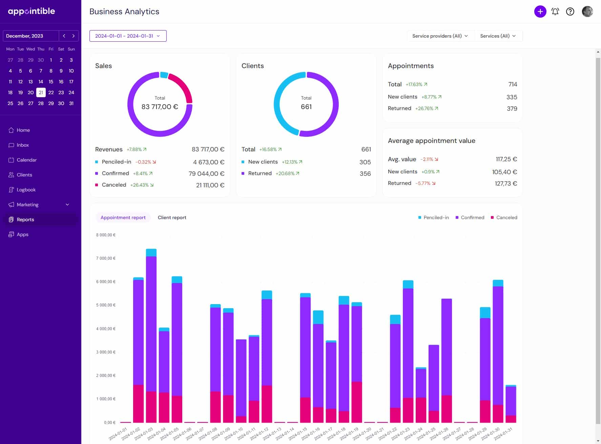Screen dimensions: 601x444
Task: Switch to the Client report tab
Action: point(172,217)
